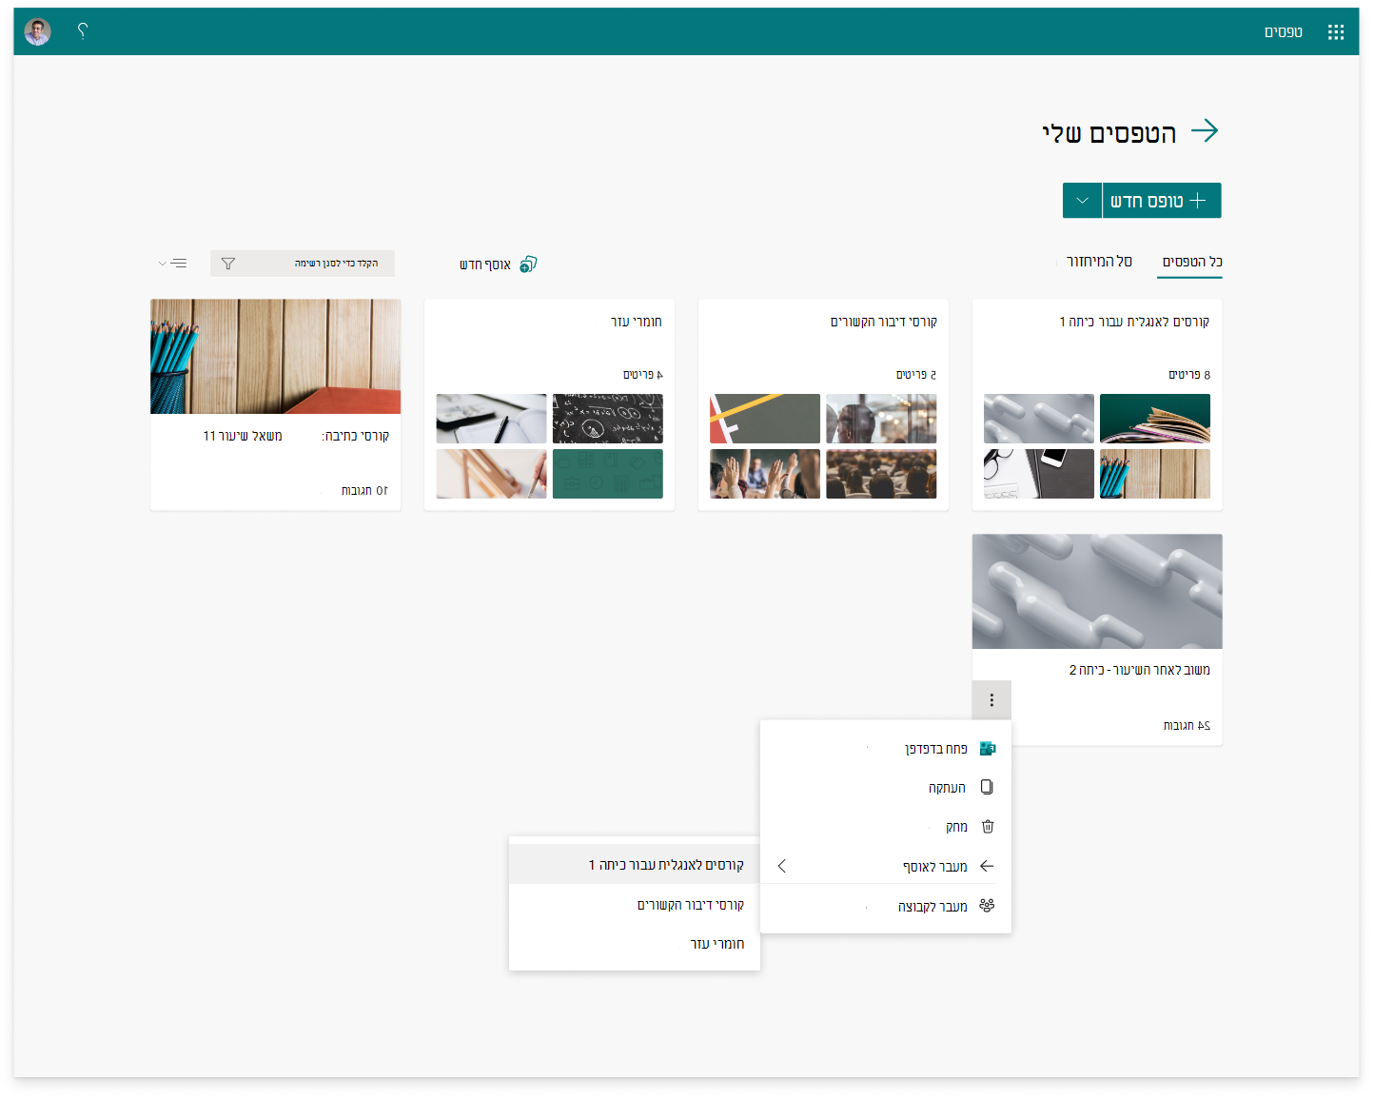1374x1098 pixels.
Task: Switch to the Recycle Bin tab
Action: tap(1099, 262)
